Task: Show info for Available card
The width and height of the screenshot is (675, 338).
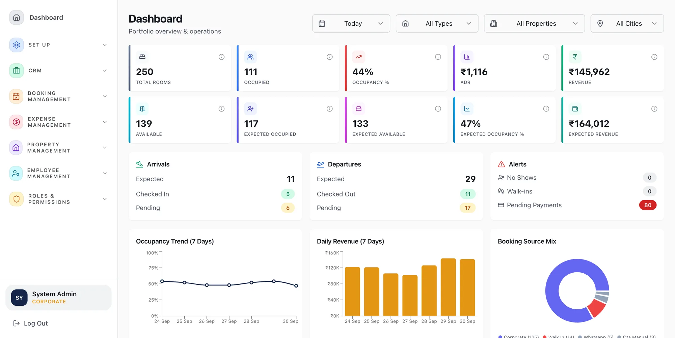Action: [221, 109]
